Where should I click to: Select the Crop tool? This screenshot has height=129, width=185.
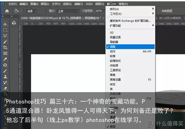5,47
